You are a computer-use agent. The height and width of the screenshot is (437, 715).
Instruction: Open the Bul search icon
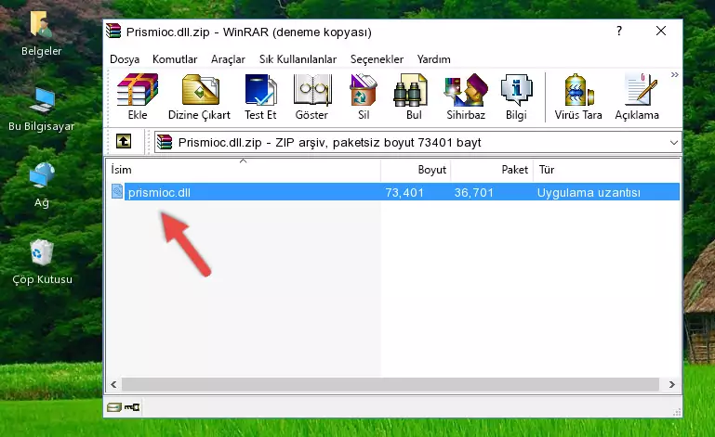414,96
